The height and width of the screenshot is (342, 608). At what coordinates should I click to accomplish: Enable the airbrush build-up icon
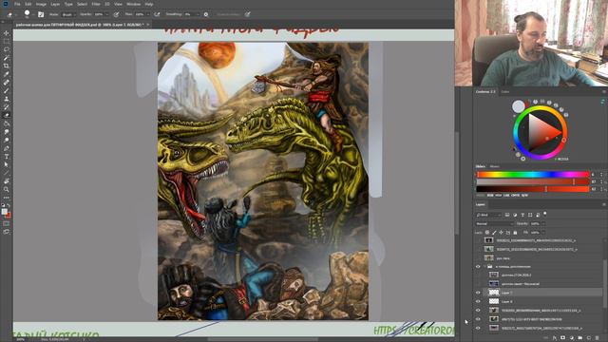tap(157, 14)
